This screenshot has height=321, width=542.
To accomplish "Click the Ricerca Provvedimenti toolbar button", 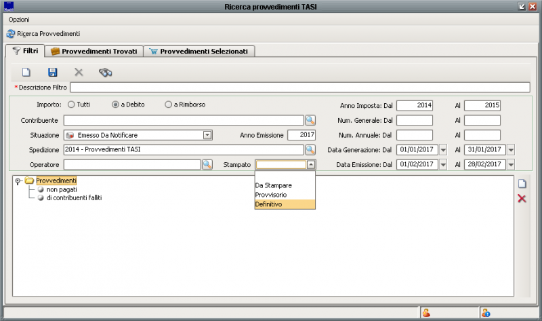I will [43, 34].
